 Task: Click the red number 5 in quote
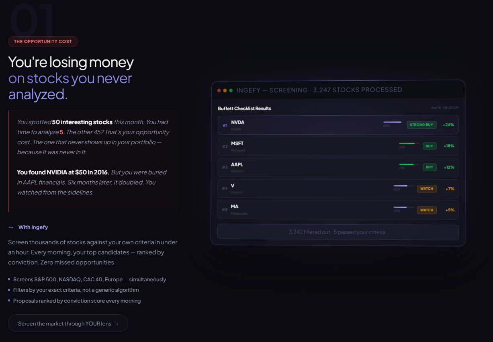(61, 132)
